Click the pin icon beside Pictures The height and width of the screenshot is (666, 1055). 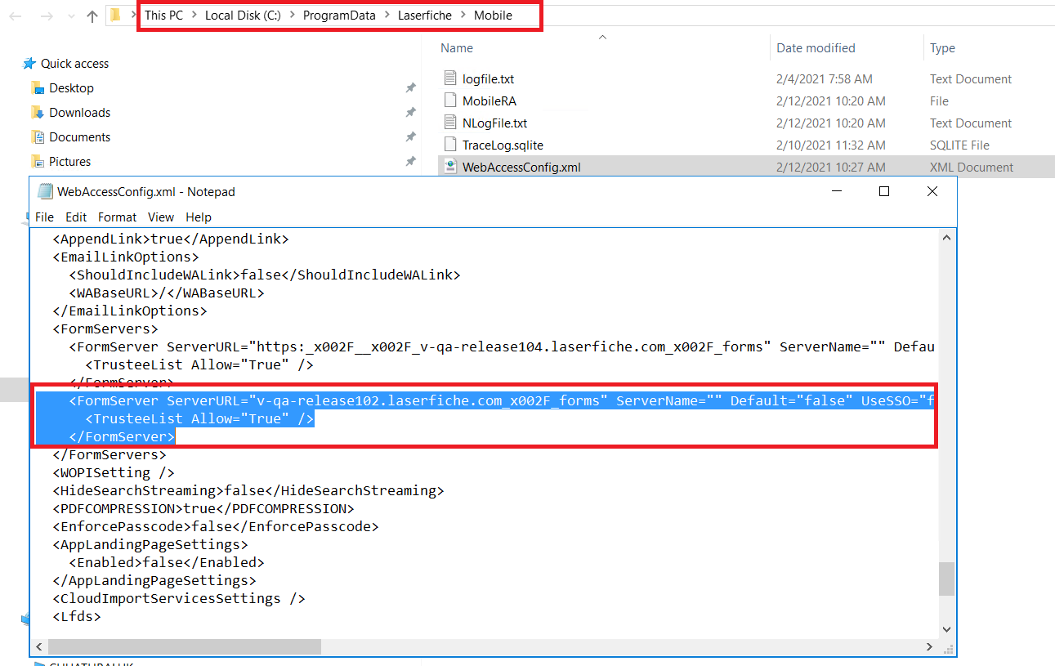pos(410,162)
